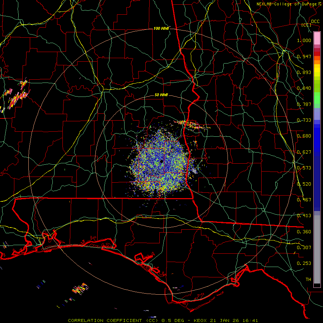Select the 0.840 scale value

[304, 88]
